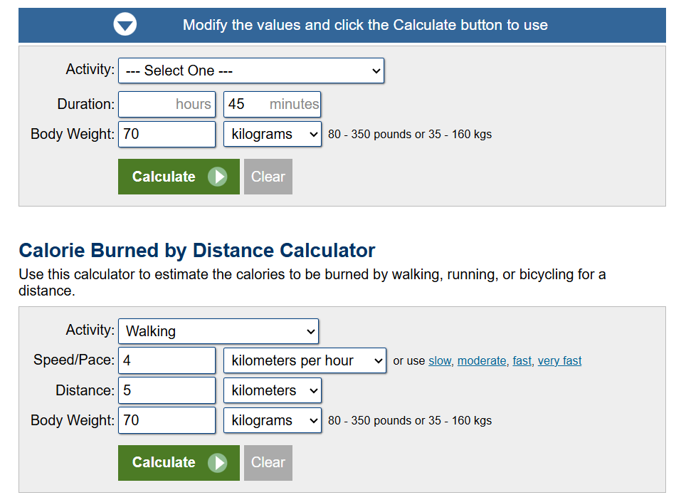This screenshot has height=500, width=681.
Task: Open the Distance kilometers unit dropdown
Action: (273, 390)
